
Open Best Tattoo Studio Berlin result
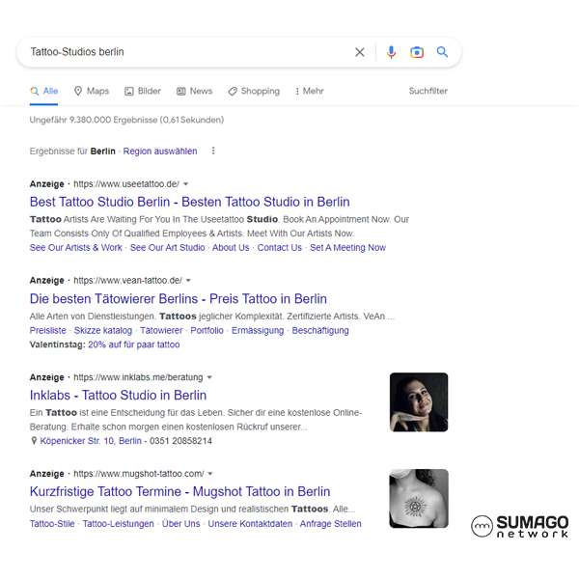tap(189, 202)
